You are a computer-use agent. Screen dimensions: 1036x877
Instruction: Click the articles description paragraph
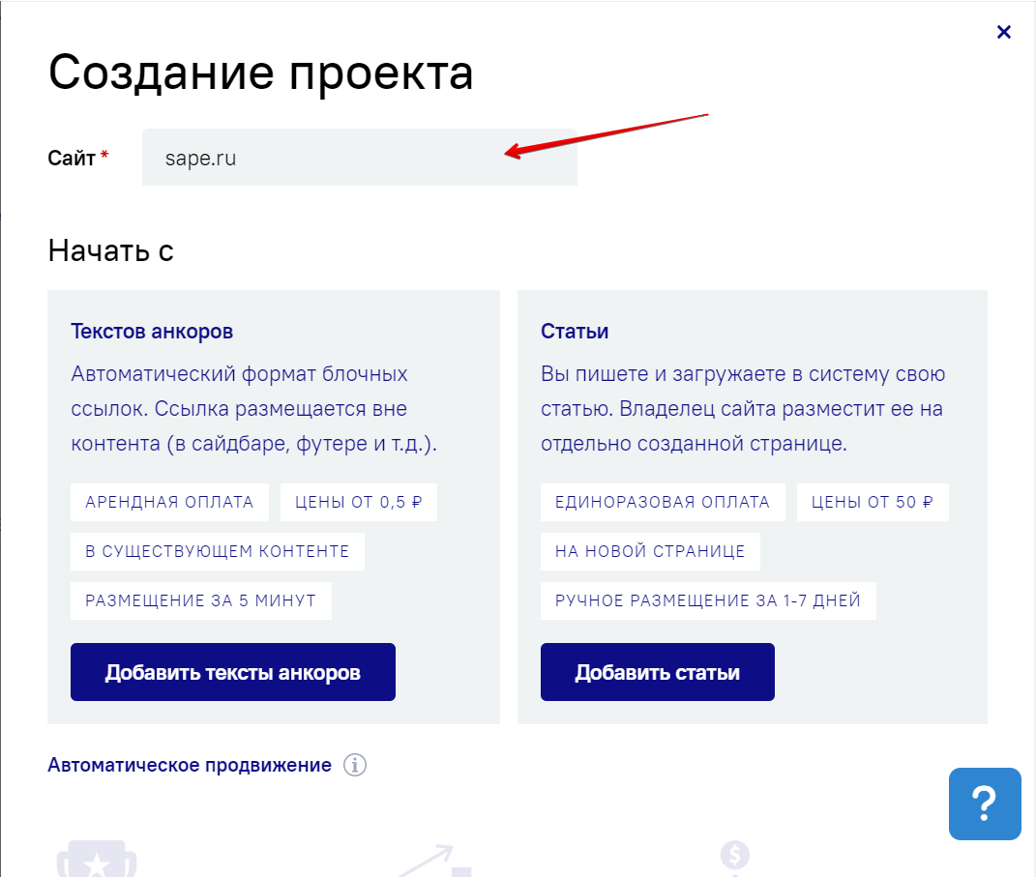pyautogui.click(x=743, y=408)
